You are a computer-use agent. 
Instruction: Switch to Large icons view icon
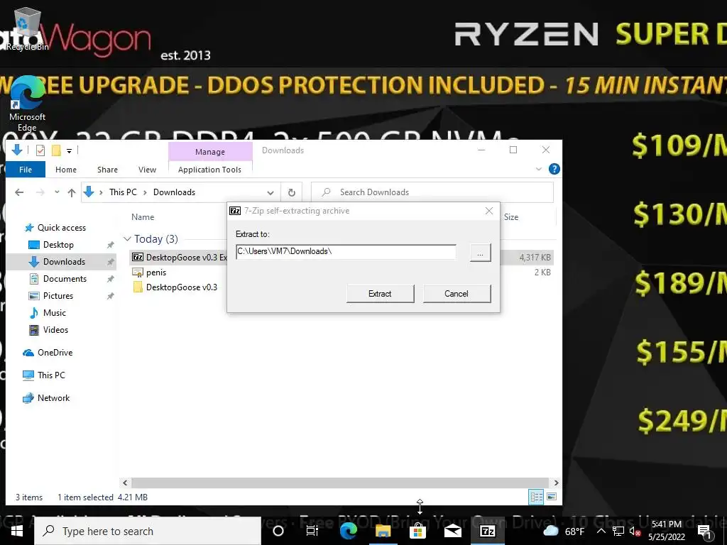551,497
